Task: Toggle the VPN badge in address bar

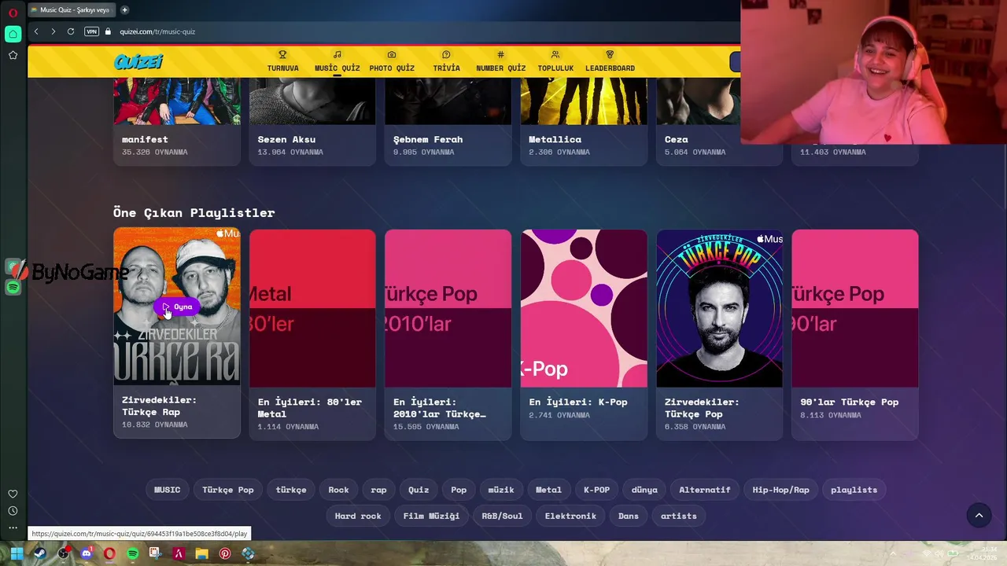Action: click(91, 31)
